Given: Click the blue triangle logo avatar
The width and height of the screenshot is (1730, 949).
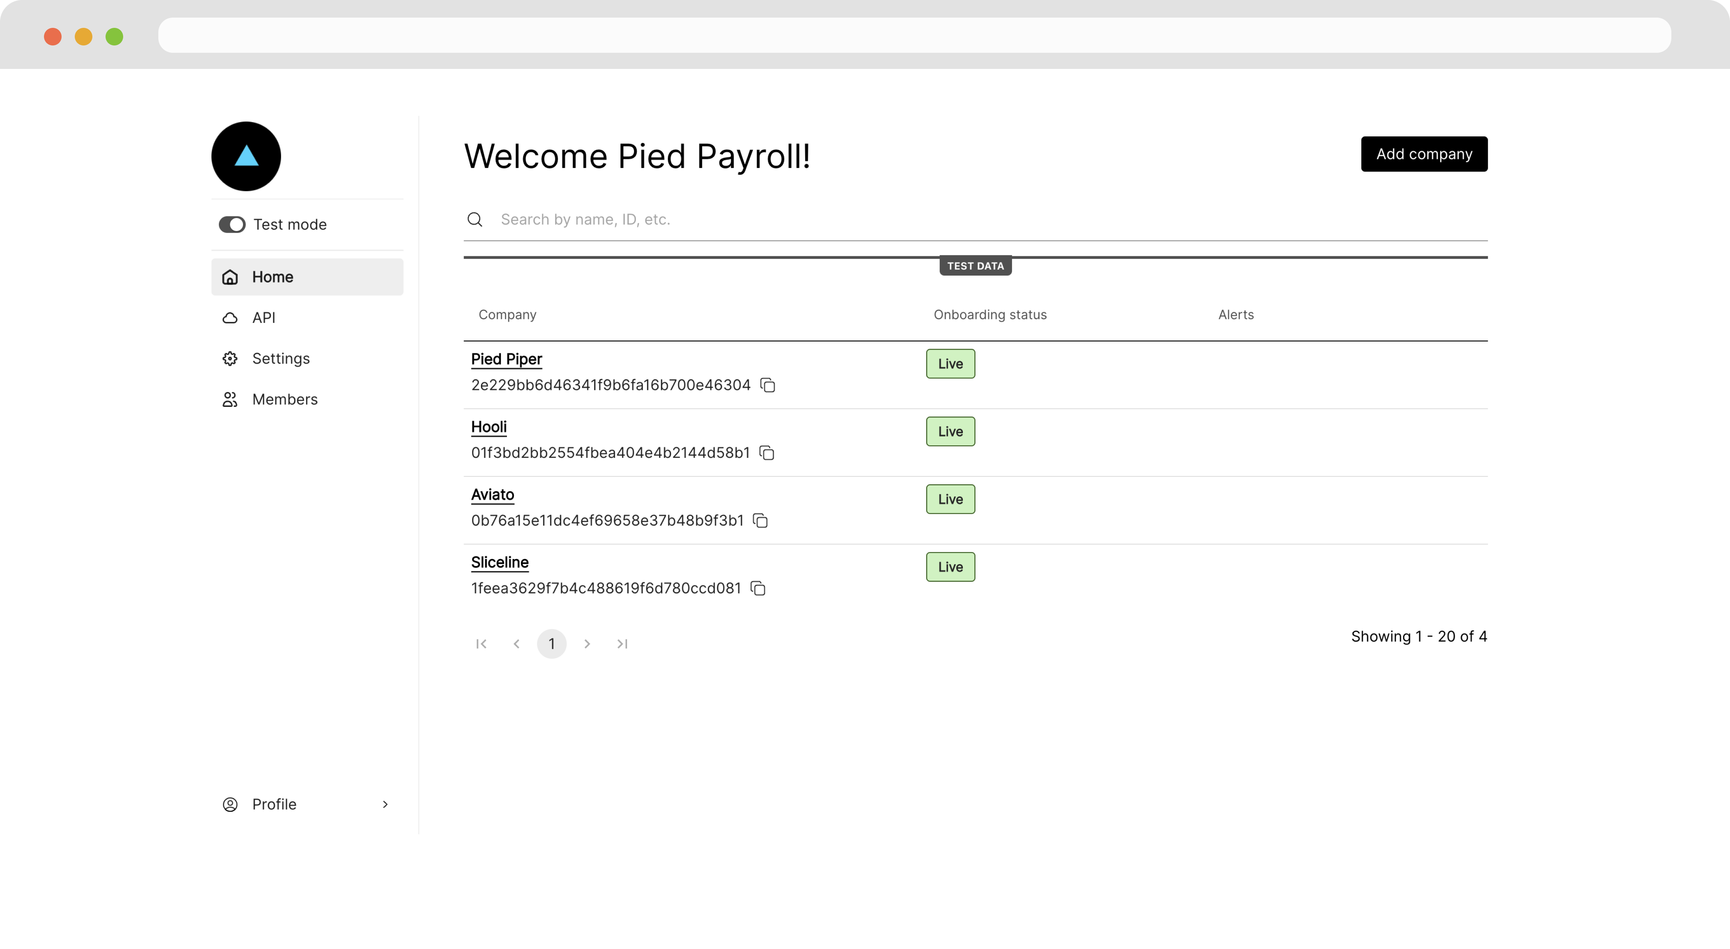Looking at the screenshot, I should pos(246,157).
